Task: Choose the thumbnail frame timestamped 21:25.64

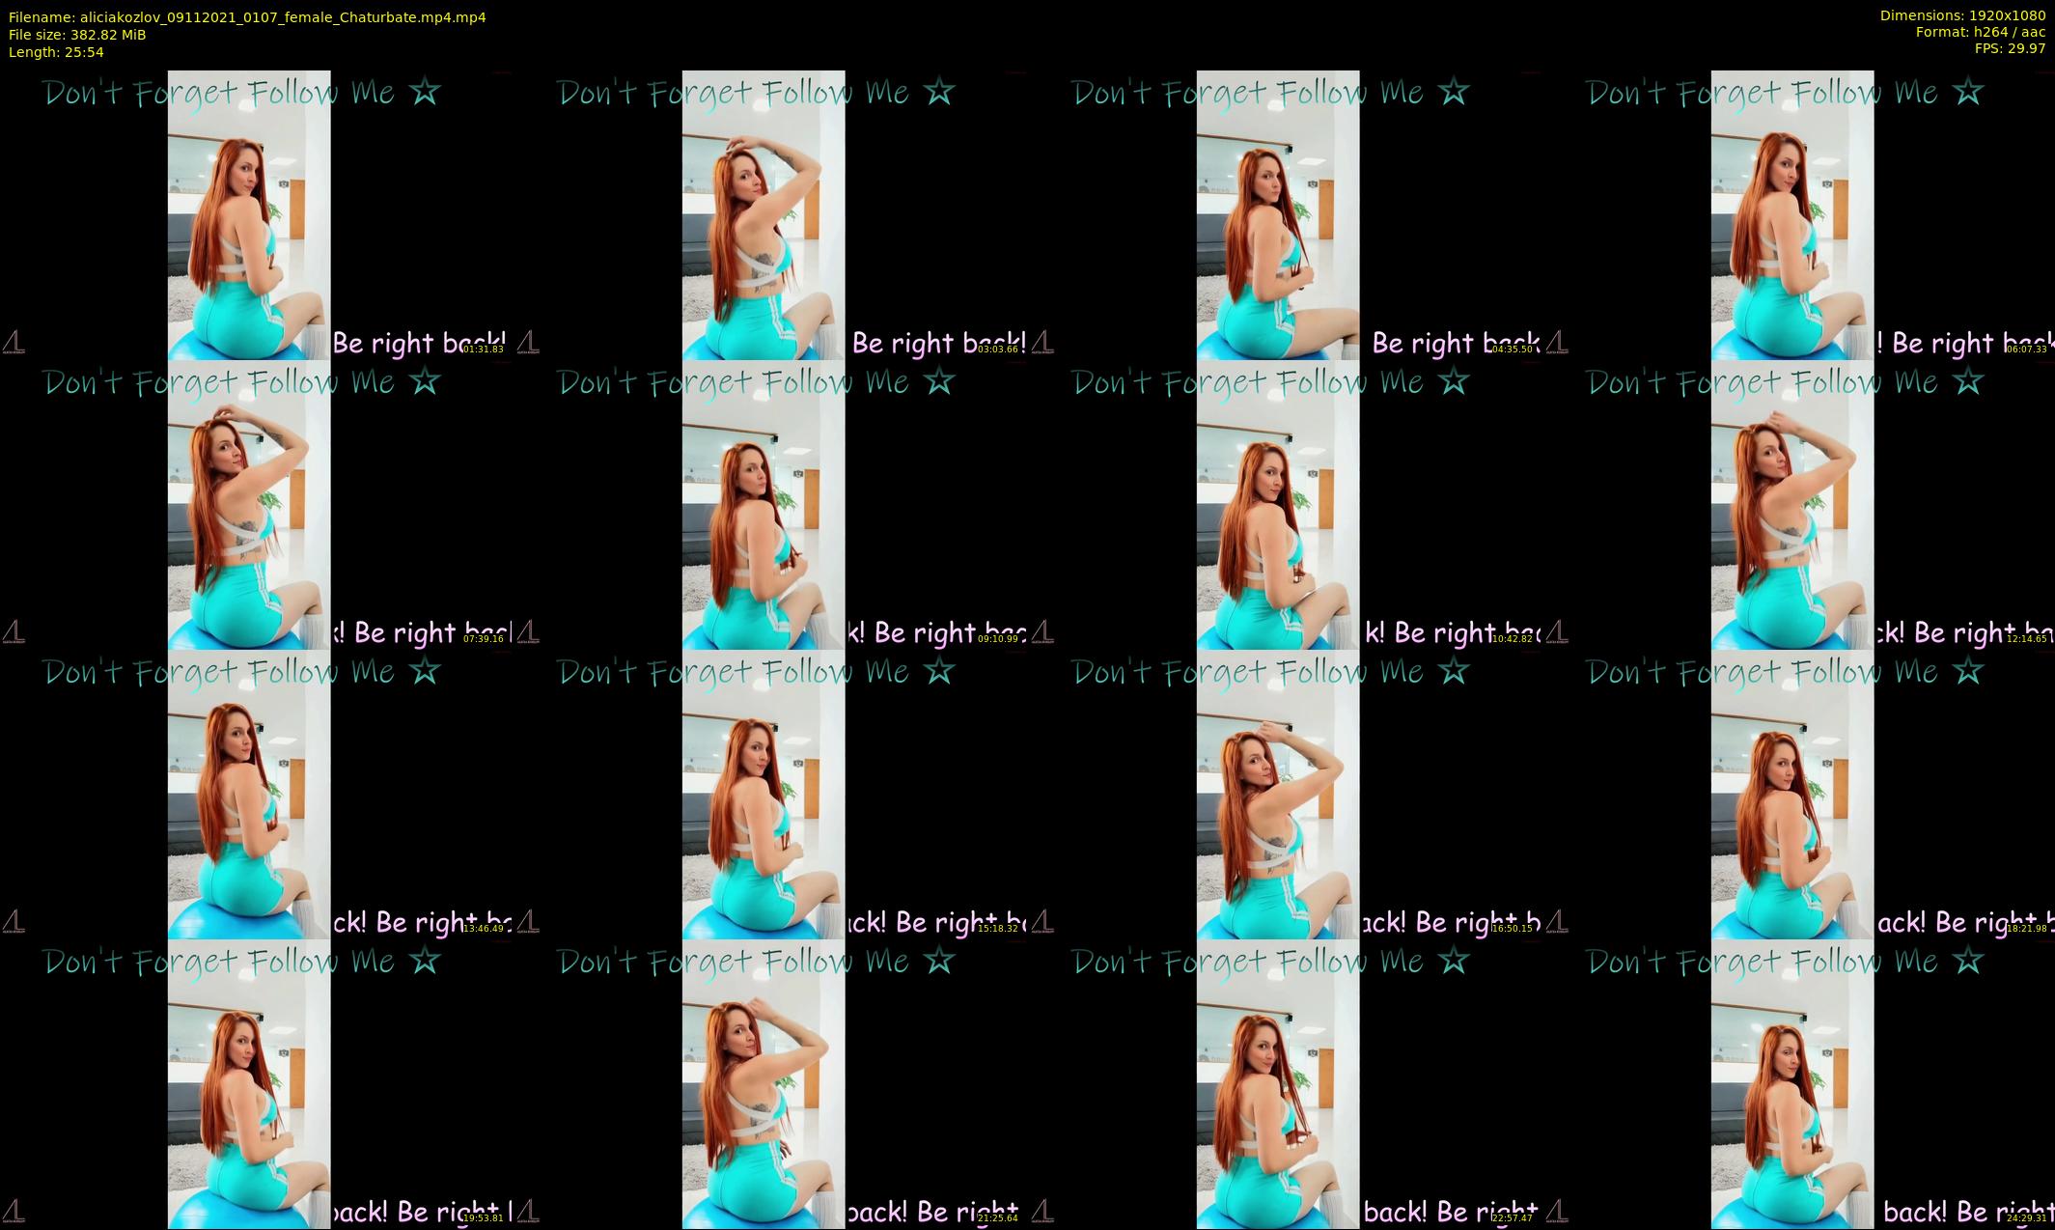Action: pos(769,1083)
